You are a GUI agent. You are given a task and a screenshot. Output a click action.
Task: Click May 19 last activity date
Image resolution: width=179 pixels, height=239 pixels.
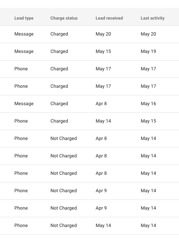click(x=148, y=51)
